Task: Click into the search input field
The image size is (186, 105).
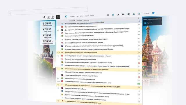Action: click(48, 11)
